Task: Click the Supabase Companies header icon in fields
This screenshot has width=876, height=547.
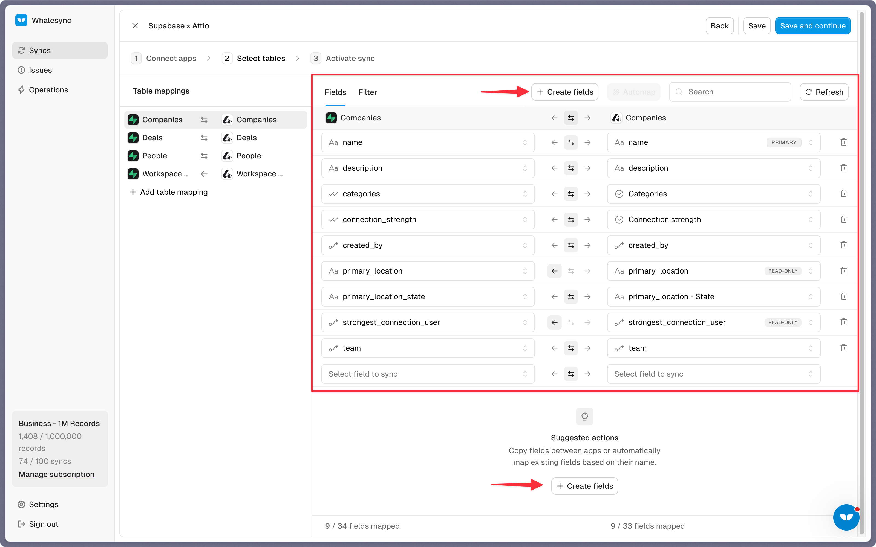Action: [x=331, y=118]
